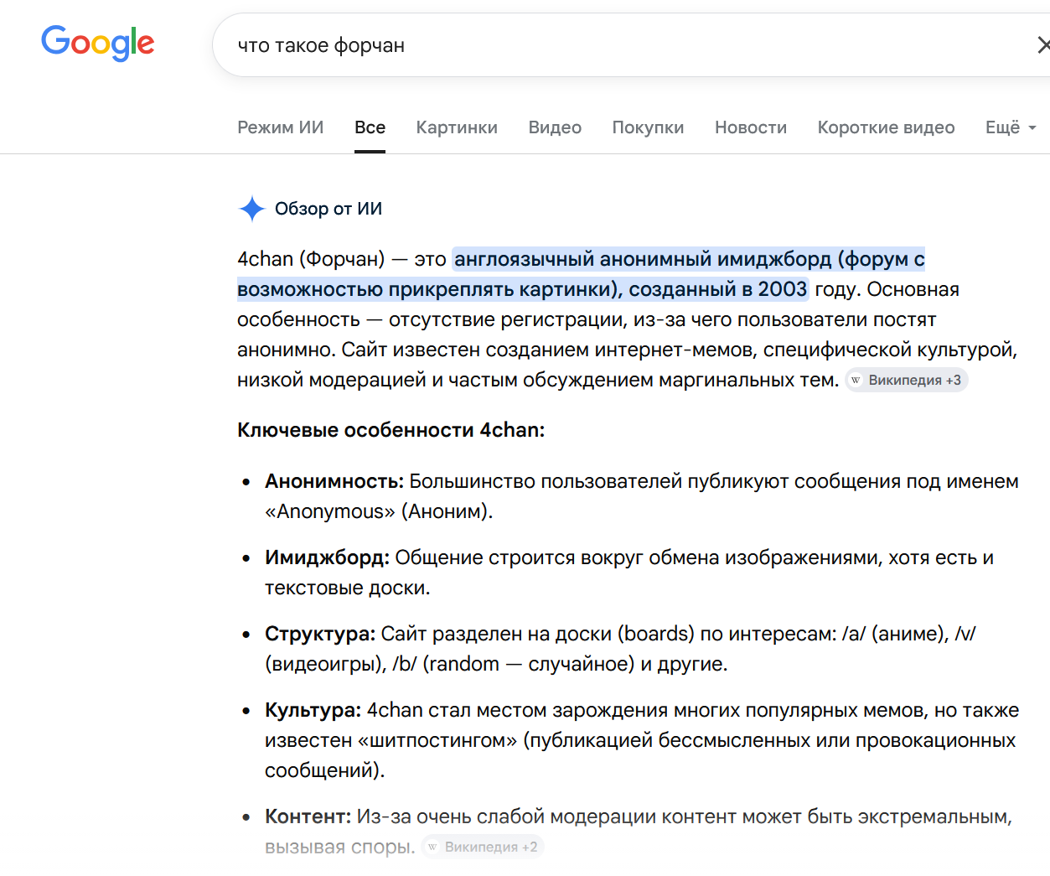Click the blue AI overview sparkle icon
The image size is (1050, 876).
click(x=251, y=209)
